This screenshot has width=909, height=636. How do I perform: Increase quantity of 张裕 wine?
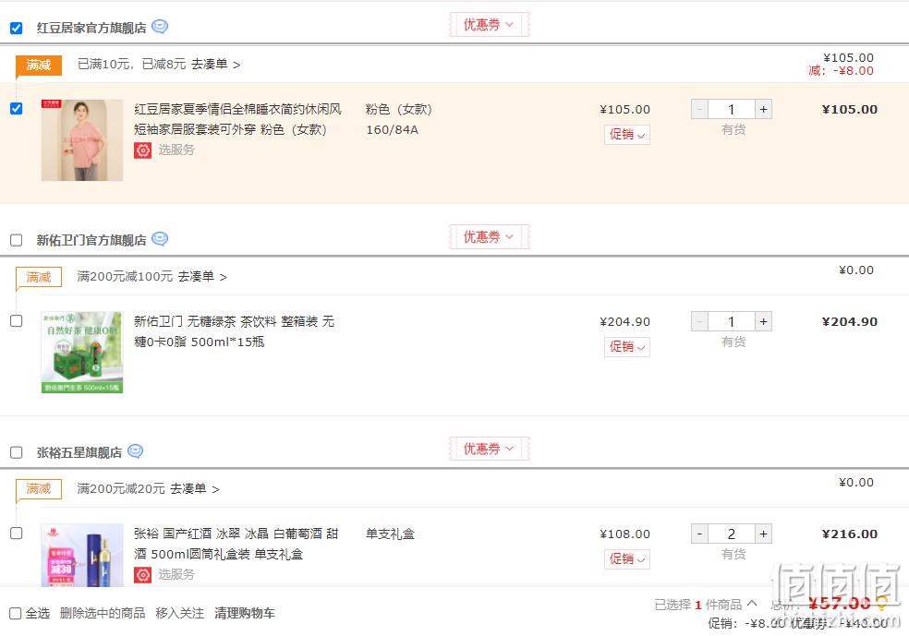763,534
